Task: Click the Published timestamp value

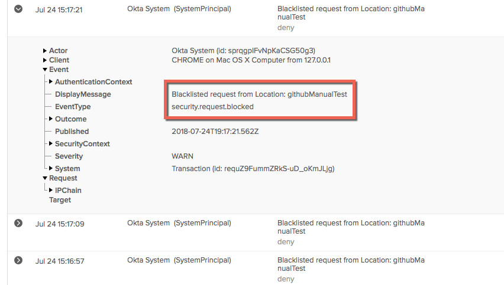Action: pyautogui.click(x=215, y=132)
